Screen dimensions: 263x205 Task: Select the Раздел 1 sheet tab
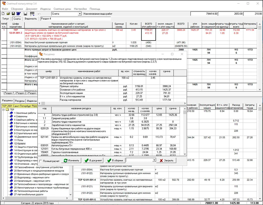point(9,93)
